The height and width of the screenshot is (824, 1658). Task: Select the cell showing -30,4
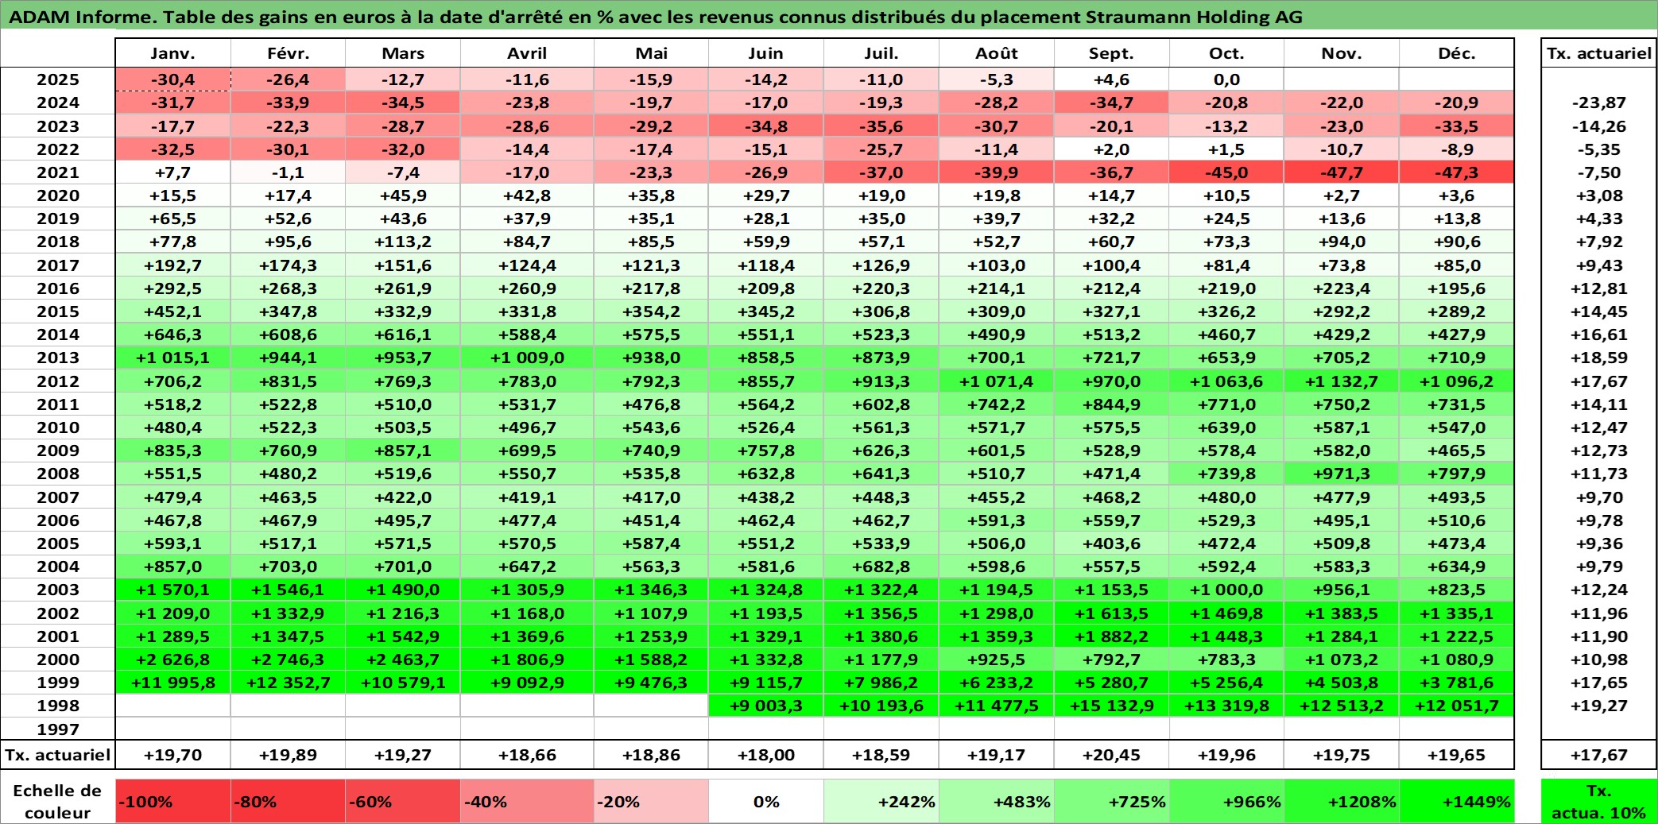coord(172,79)
